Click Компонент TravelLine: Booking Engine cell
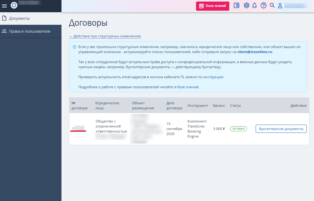Screen dimensions: 314x201 point(197,129)
